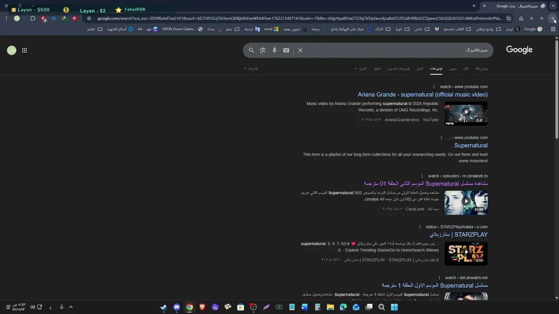Bookmark this page with the star icon

tap(89, 18)
